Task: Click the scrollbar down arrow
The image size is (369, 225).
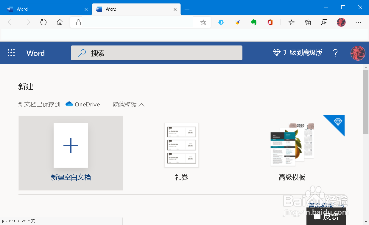Action: [x=366, y=221]
